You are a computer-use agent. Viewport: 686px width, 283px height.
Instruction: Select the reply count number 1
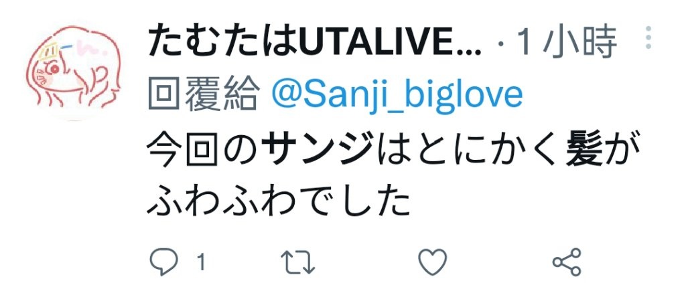pos(201,262)
